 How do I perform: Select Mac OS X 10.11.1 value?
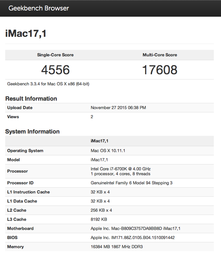pyautogui.click(x=108, y=150)
